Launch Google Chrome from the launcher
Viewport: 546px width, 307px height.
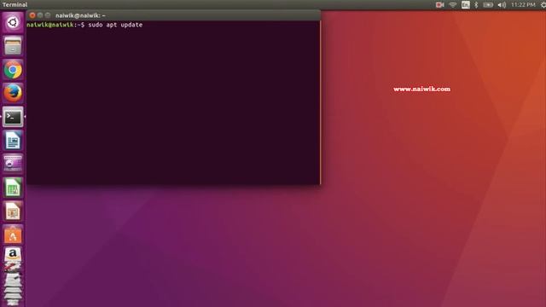click(x=13, y=70)
